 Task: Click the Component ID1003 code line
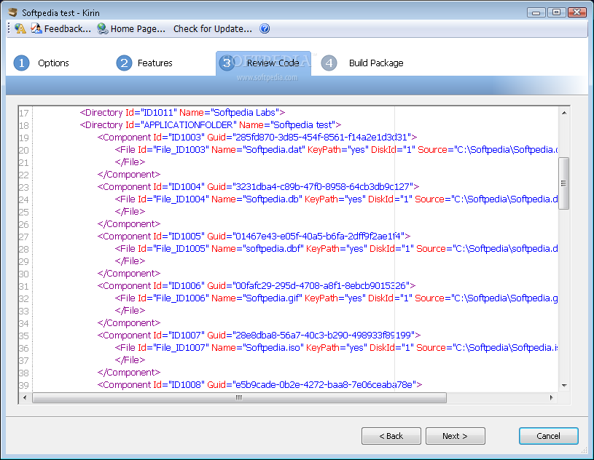tap(257, 138)
